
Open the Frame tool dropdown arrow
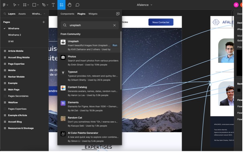28,5
